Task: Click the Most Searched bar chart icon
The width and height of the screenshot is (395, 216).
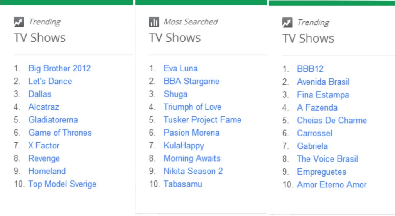Action: tap(154, 22)
